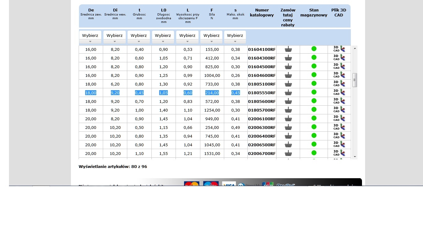Open catalog number 02006700RF
The image size is (423, 238).
pos(262,153)
